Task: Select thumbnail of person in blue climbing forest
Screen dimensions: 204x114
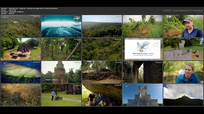Action: point(61,49)
